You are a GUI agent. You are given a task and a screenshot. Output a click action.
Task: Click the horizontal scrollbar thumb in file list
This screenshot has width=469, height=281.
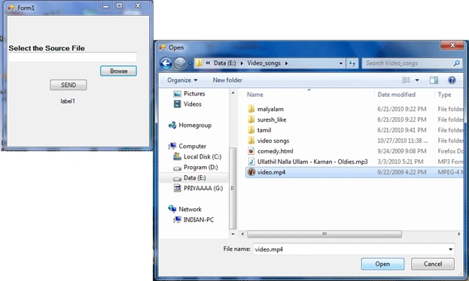324,234
